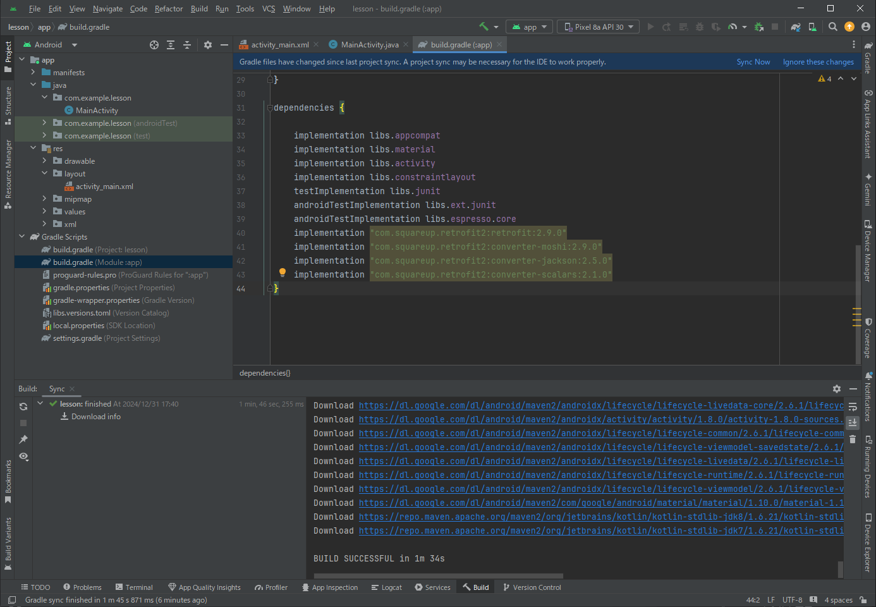Open the Gradle tool window on right
This screenshot has height=607, width=876.
[x=868, y=58]
